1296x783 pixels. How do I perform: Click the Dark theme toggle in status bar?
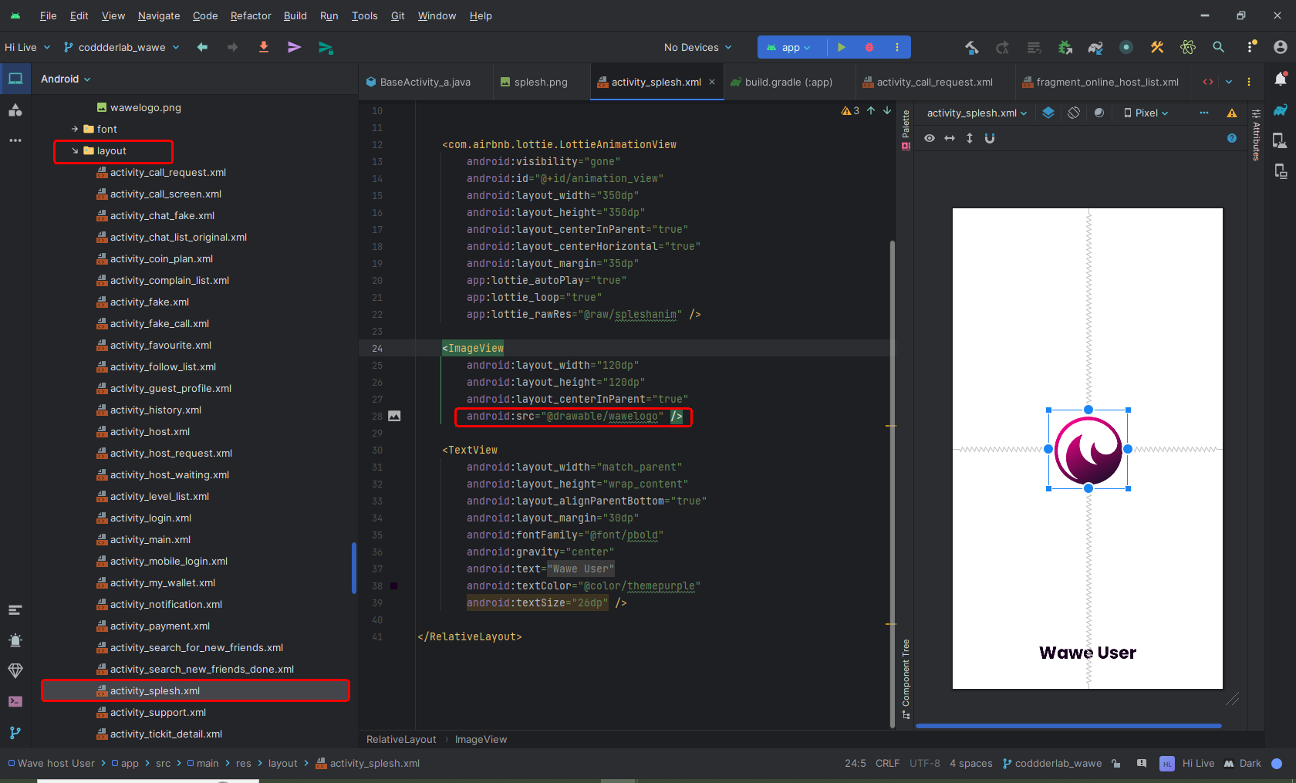click(x=1243, y=764)
